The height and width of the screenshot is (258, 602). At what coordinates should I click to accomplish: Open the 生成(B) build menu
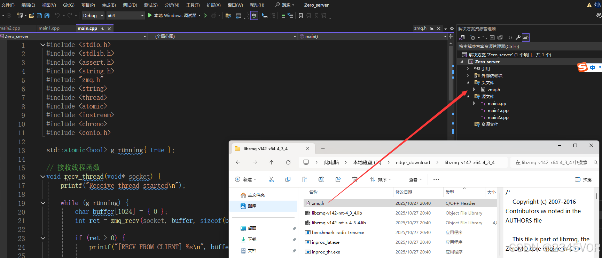tap(109, 5)
